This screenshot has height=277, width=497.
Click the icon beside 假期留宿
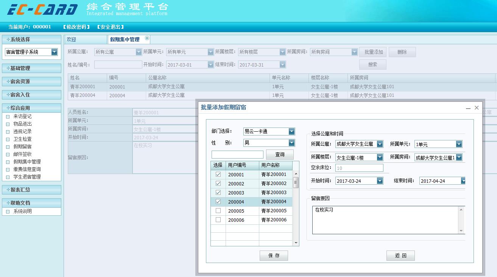pyautogui.click(x=8, y=147)
